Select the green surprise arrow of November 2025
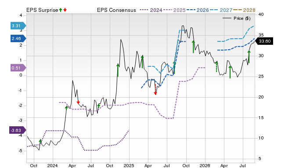281x168 pixels. click(193, 47)
